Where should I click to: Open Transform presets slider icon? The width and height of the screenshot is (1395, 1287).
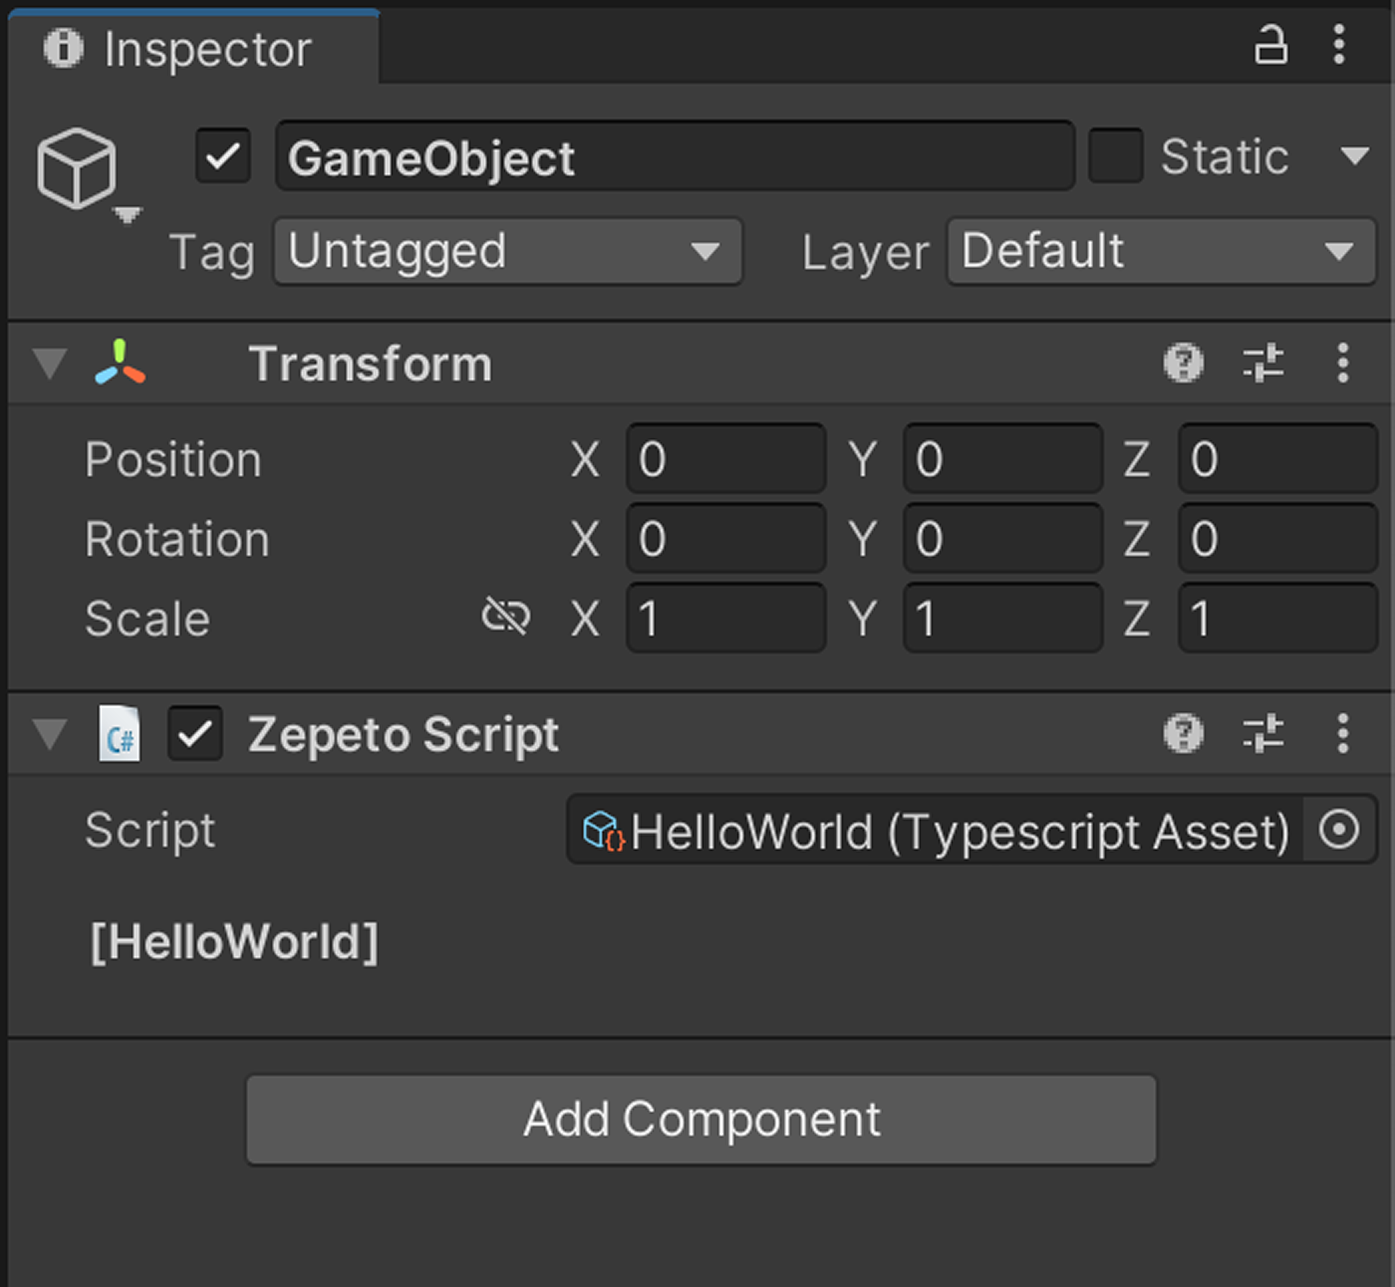[1263, 363]
